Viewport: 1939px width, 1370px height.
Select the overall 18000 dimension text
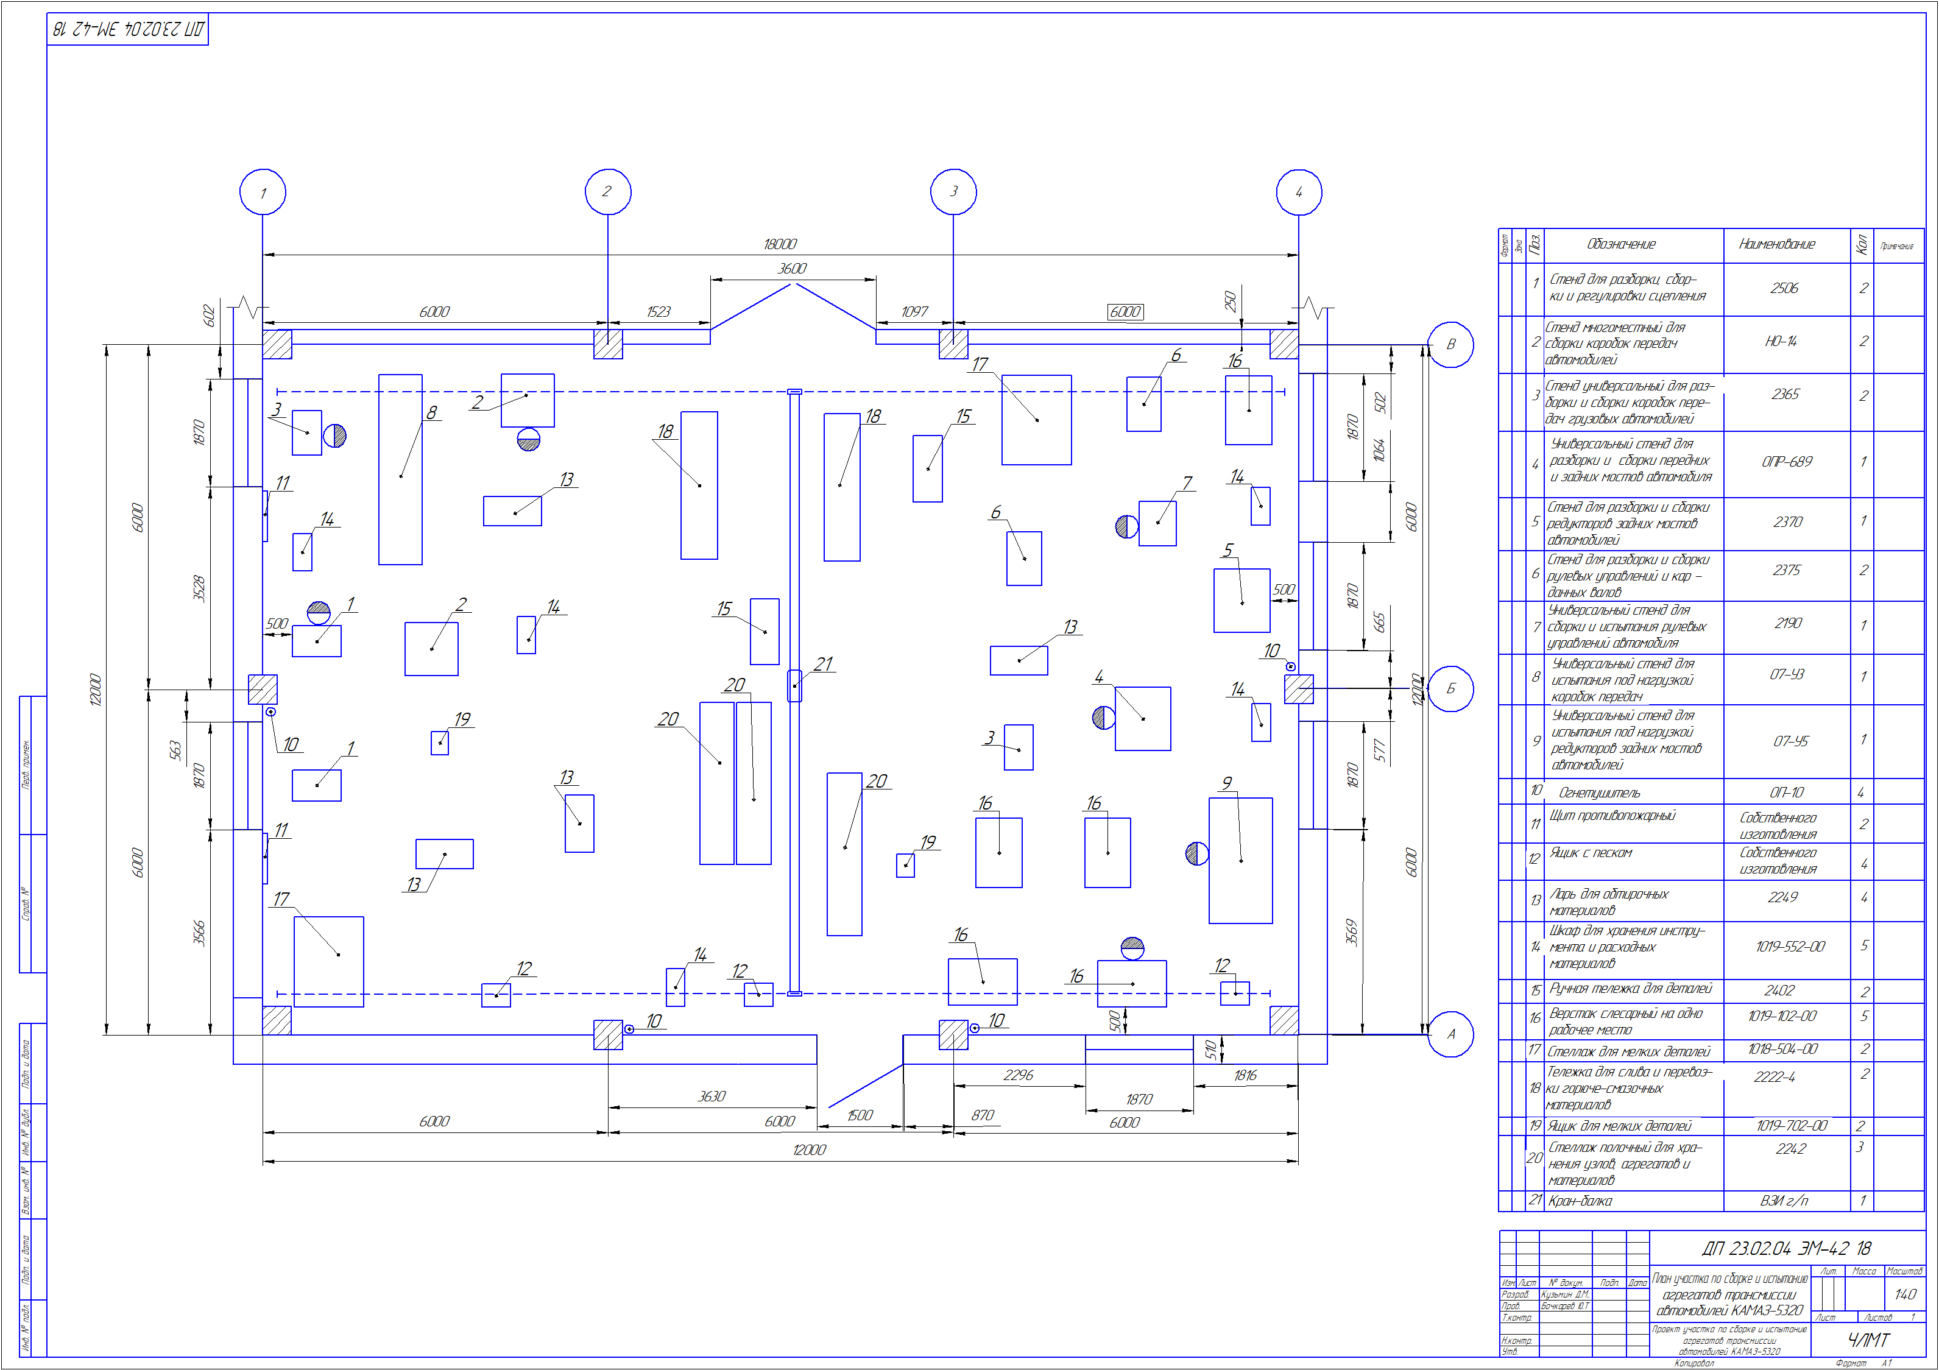coord(780,244)
